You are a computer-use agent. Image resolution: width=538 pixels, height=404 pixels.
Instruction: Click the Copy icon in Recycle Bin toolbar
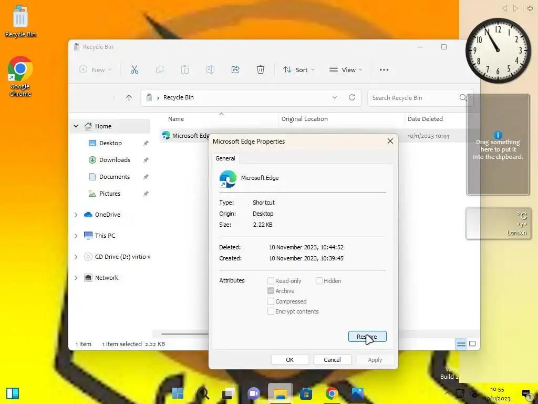pyautogui.click(x=160, y=70)
